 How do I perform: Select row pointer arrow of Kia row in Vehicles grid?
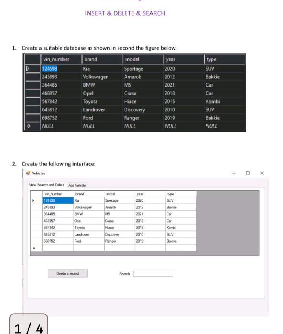pos(33,200)
